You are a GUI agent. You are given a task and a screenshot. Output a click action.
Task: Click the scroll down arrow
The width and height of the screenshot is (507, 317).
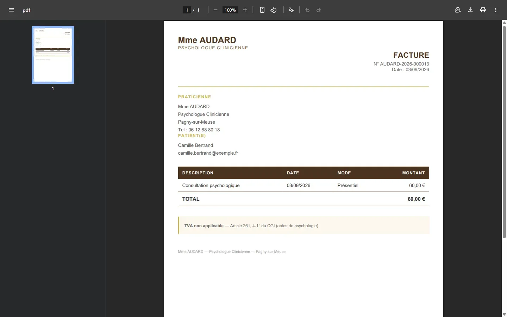504,314
